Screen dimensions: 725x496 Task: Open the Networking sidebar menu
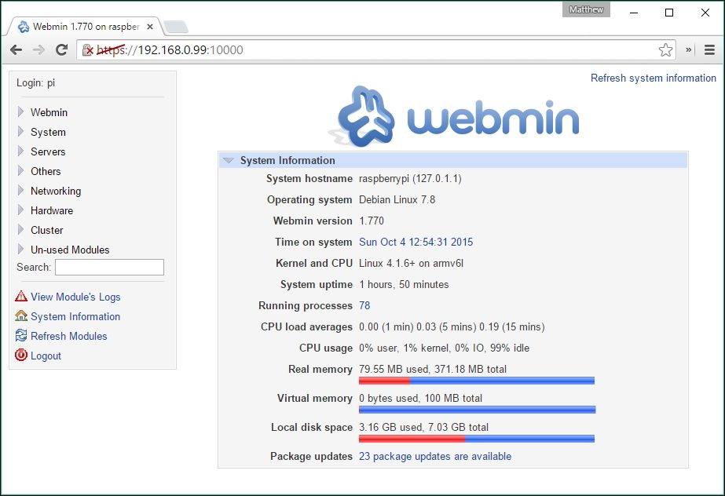[x=56, y=191]
